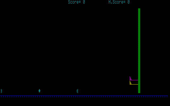Click the yellow flag below the magenta one

click(x=133, y=83)
